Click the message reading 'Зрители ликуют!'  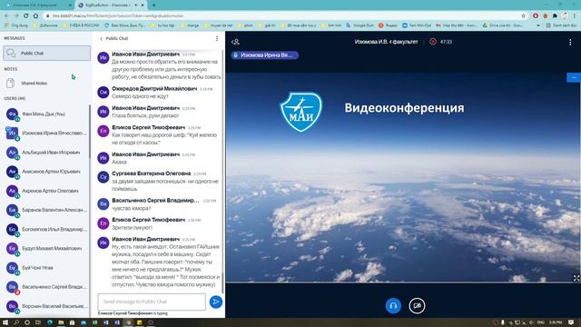(x=133, y=228)
